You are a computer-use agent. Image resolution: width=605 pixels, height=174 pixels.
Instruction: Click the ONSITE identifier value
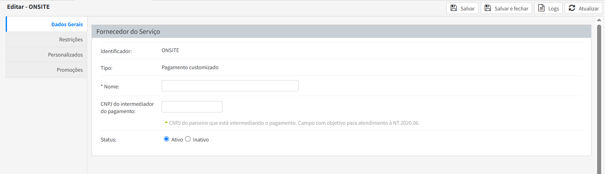(x=170, y=51)
